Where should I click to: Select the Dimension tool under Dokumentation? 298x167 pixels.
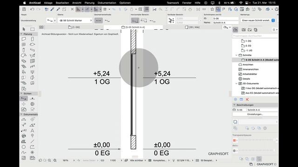pyautogui.click(x=24, y=120)
